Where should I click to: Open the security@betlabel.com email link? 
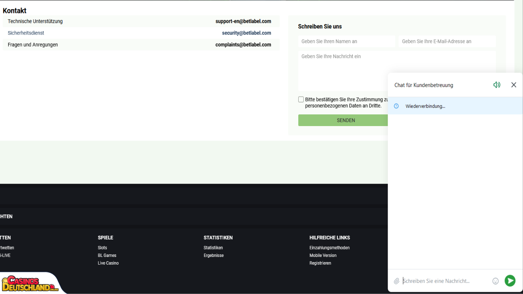click(x=246, y=33)
